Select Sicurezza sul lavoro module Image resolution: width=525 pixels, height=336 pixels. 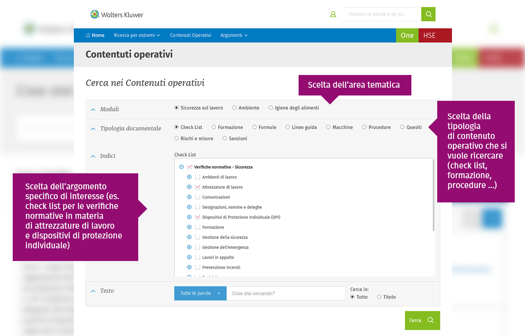[176, 108]
